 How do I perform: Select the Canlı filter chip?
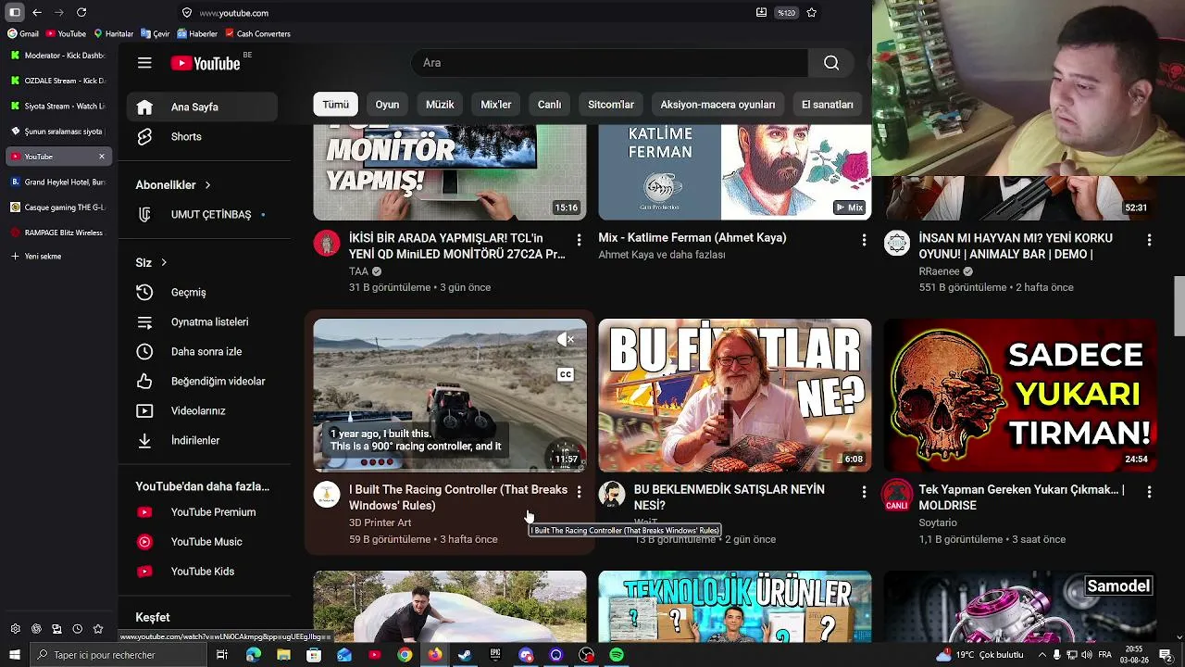[549, 105]
